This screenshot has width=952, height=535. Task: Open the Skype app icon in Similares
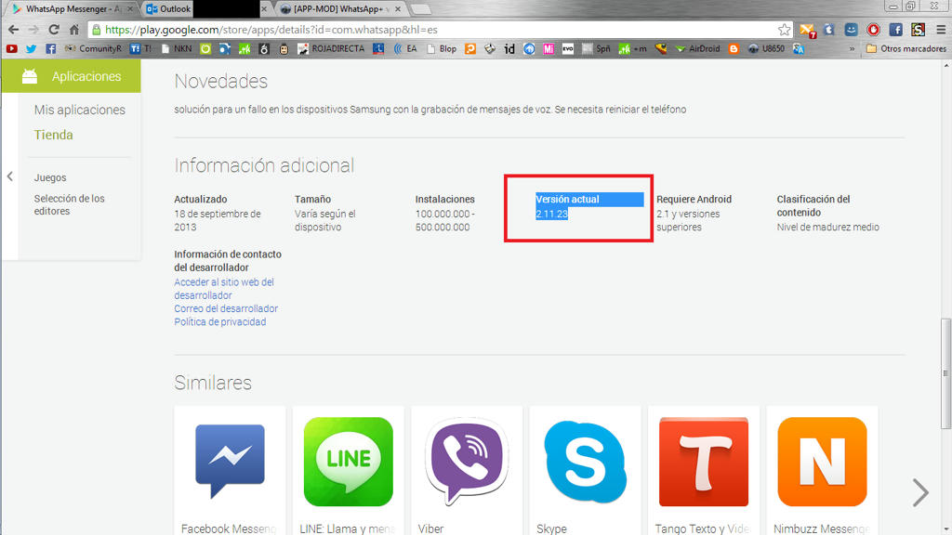click(585, 462)
